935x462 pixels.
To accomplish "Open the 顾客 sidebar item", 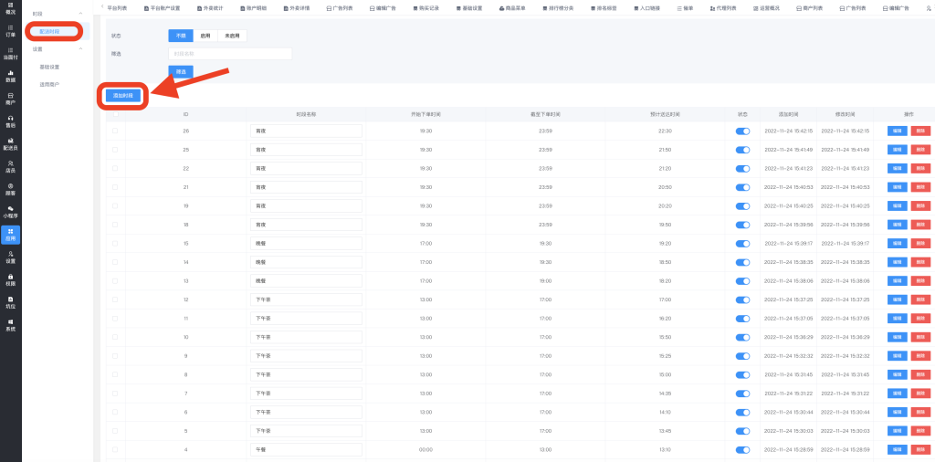I will pos(10,188).
